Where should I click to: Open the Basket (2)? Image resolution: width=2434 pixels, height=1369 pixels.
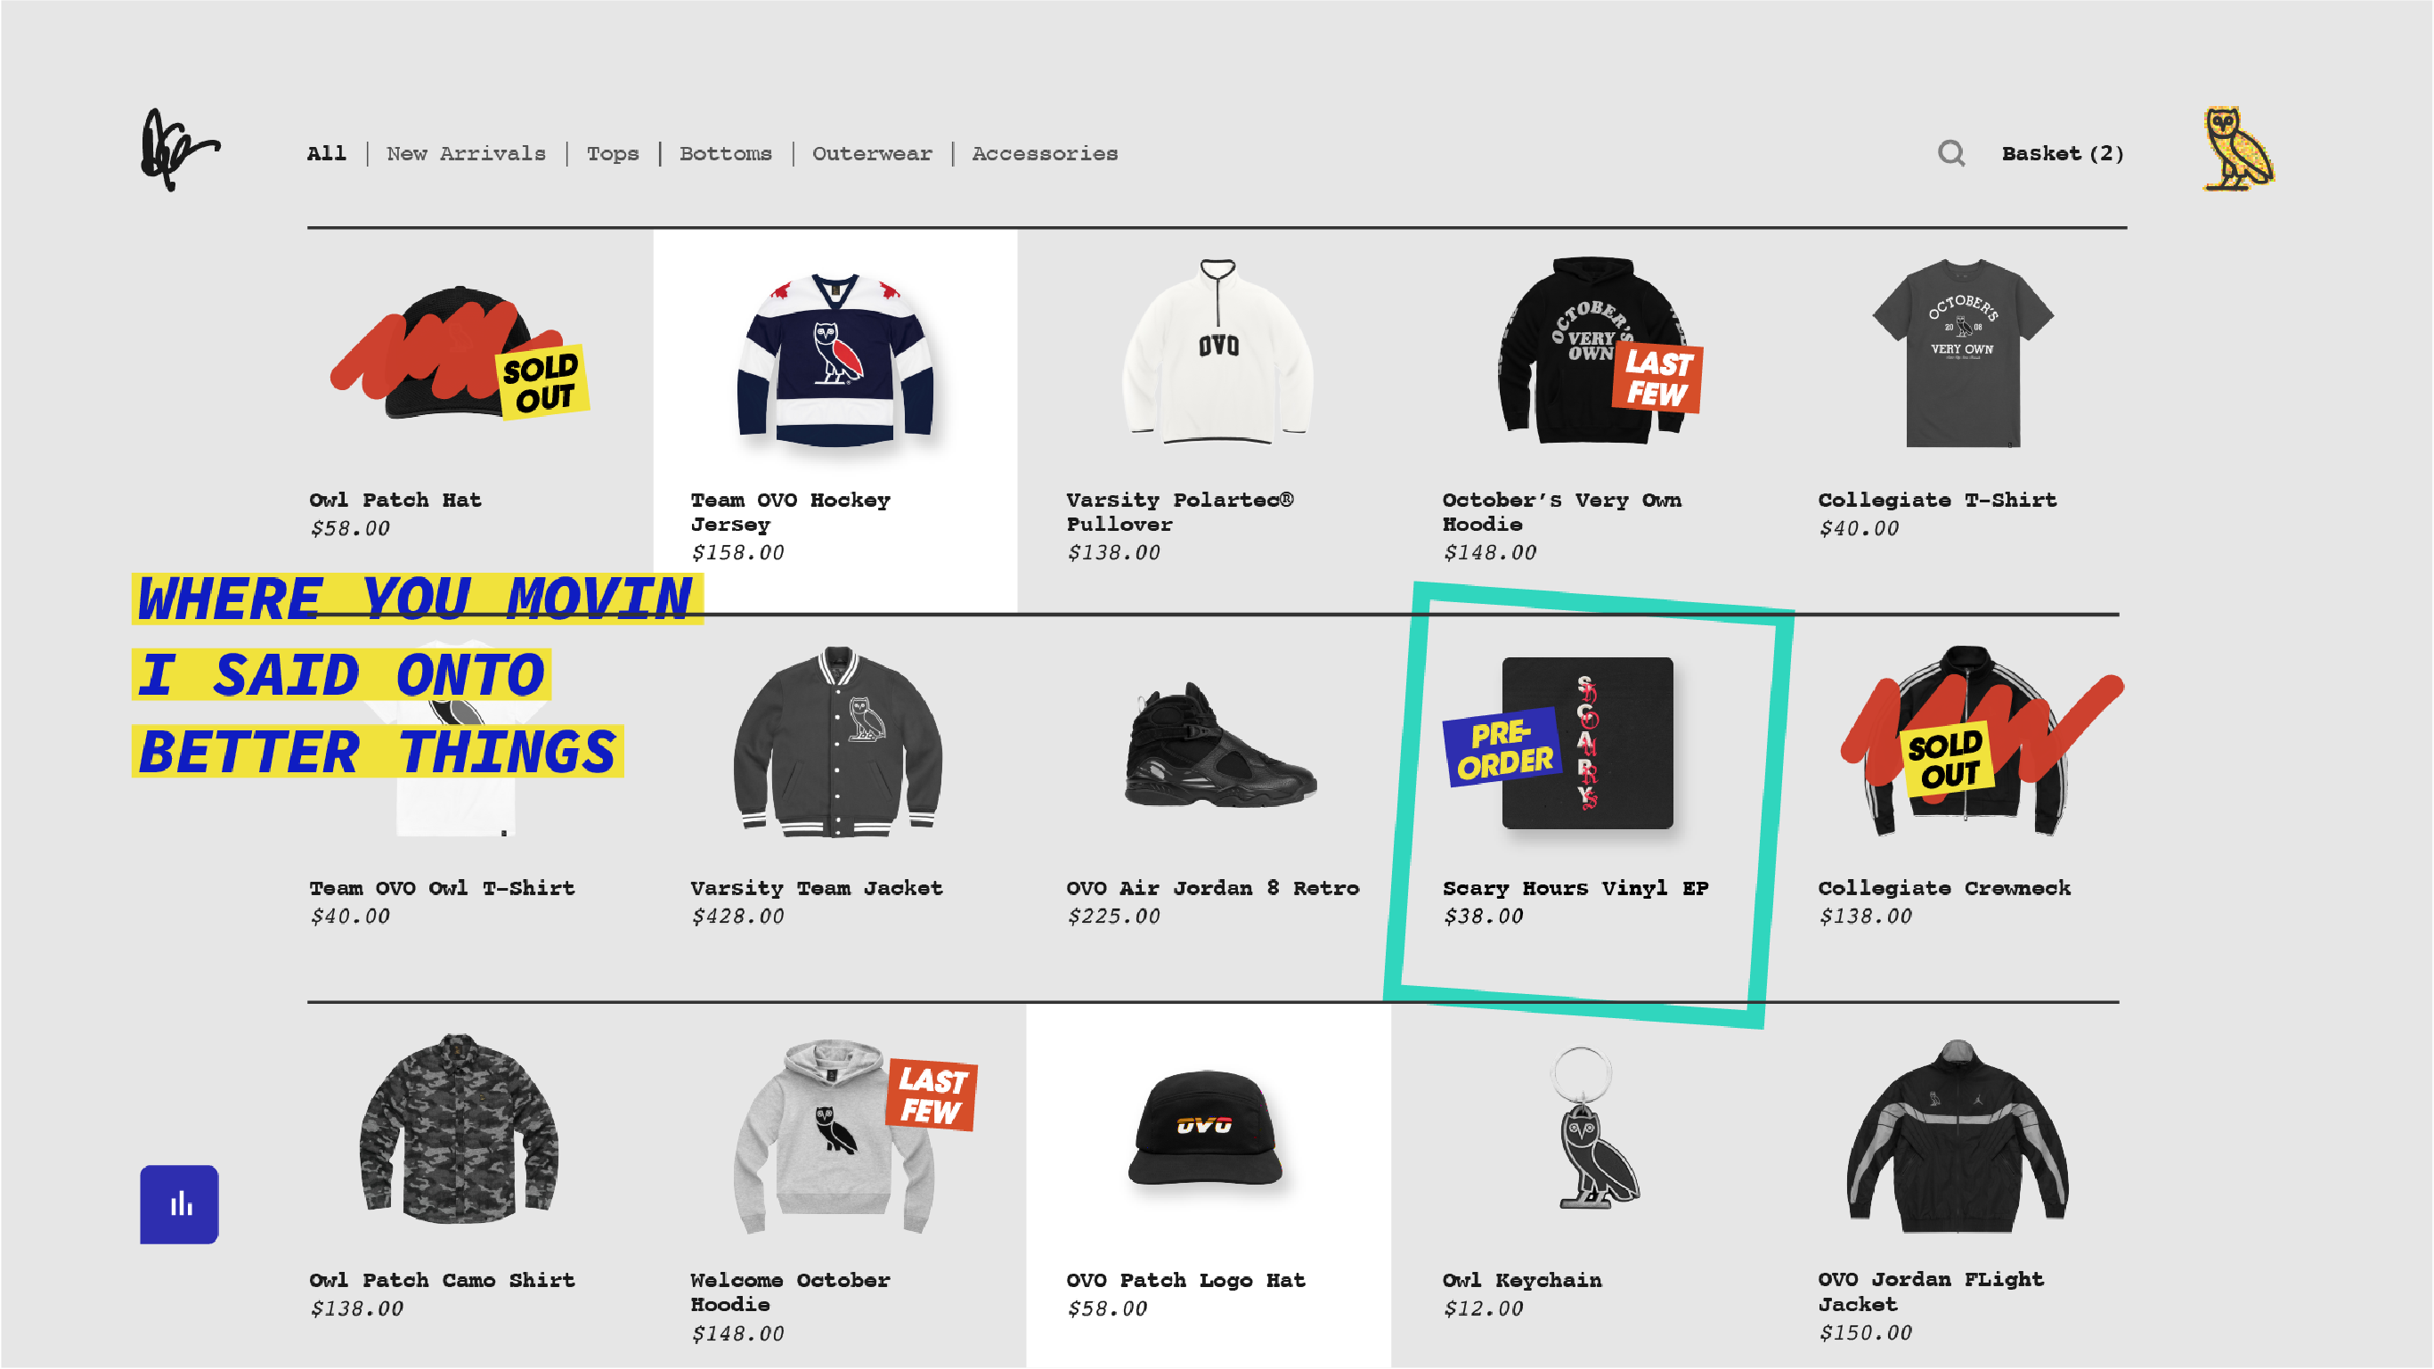pos(2063,153)
